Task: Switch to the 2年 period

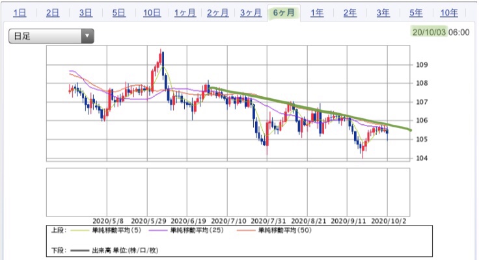Action: point(350,13)
